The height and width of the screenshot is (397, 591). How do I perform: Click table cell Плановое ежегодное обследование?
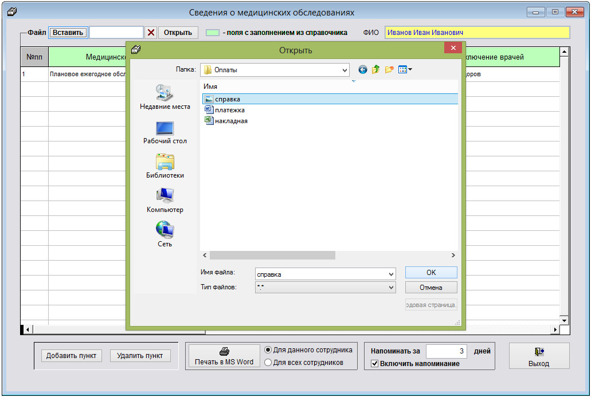[x=88, y=74]
